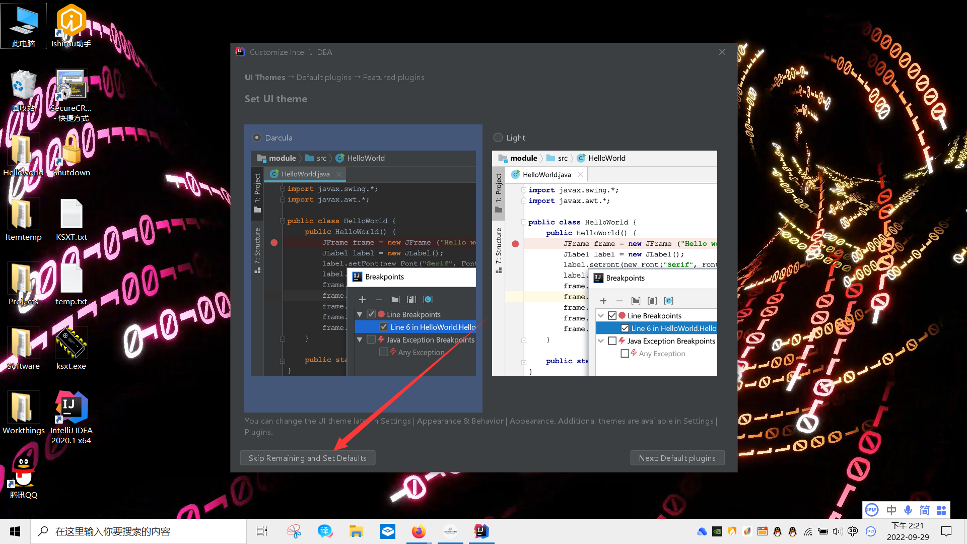Select the Darcula theme radio button
This screenshot has width=967, height=544.
pyautogui.click(x=257, y=138)
